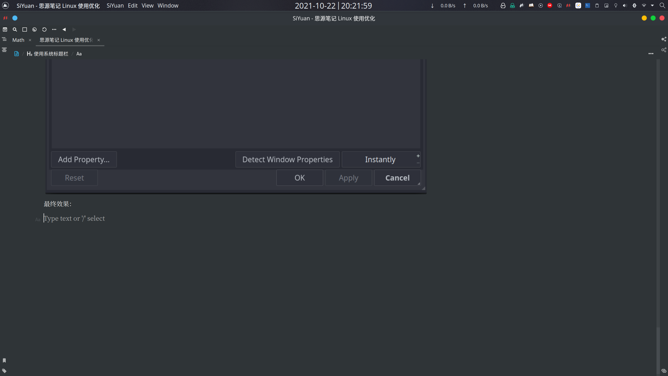Open the daily note calendar icon
Image resolution: width=668 pixels, height=376 pixels.
pyautogui.click(x=5, y=30)
